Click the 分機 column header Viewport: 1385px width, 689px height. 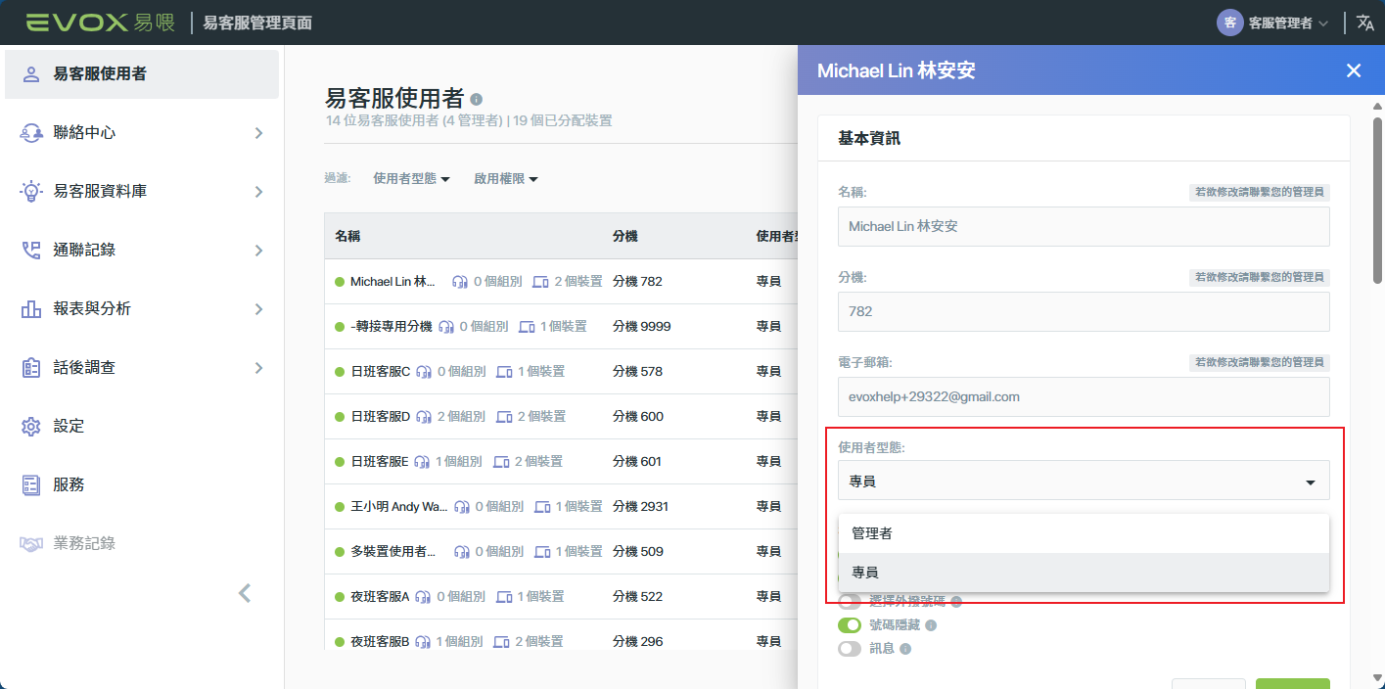pos(625,237)
